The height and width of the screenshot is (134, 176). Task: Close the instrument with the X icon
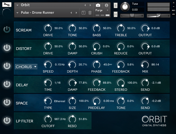pos(173,2)
